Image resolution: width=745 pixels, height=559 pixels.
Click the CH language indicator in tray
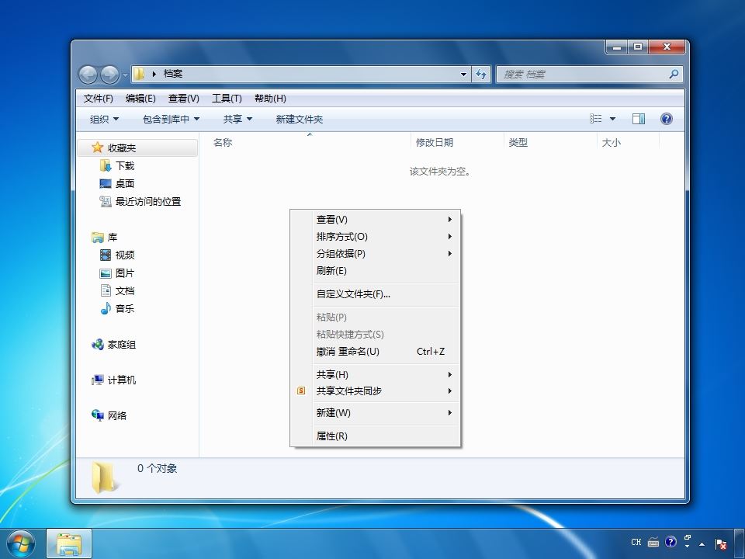pyautogui.click(x=636, y=542)
